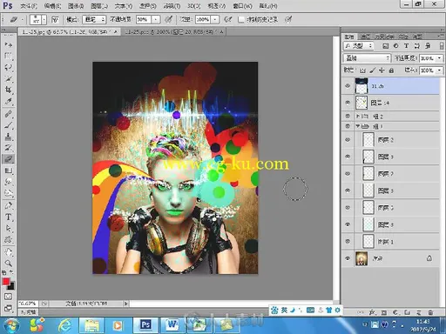Hide the 11-26 layer with eye icon
446x334 pixels.
tap(348, 86)
